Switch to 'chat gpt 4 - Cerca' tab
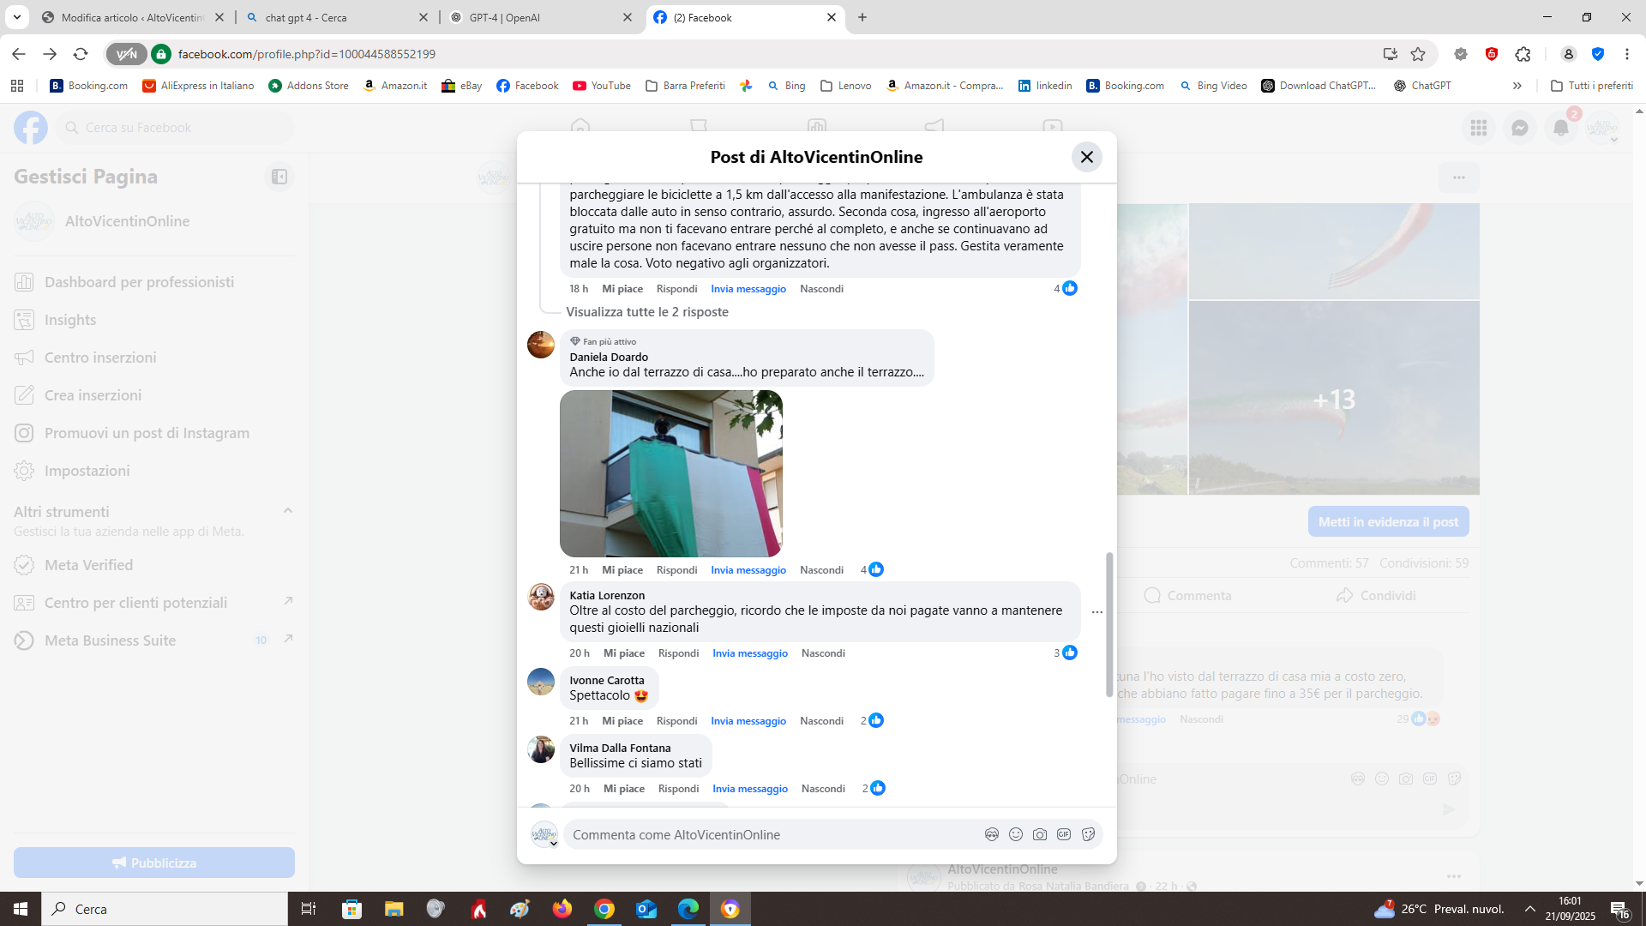1646x926 pixels. pyautogui.click(x=337, y=17)
